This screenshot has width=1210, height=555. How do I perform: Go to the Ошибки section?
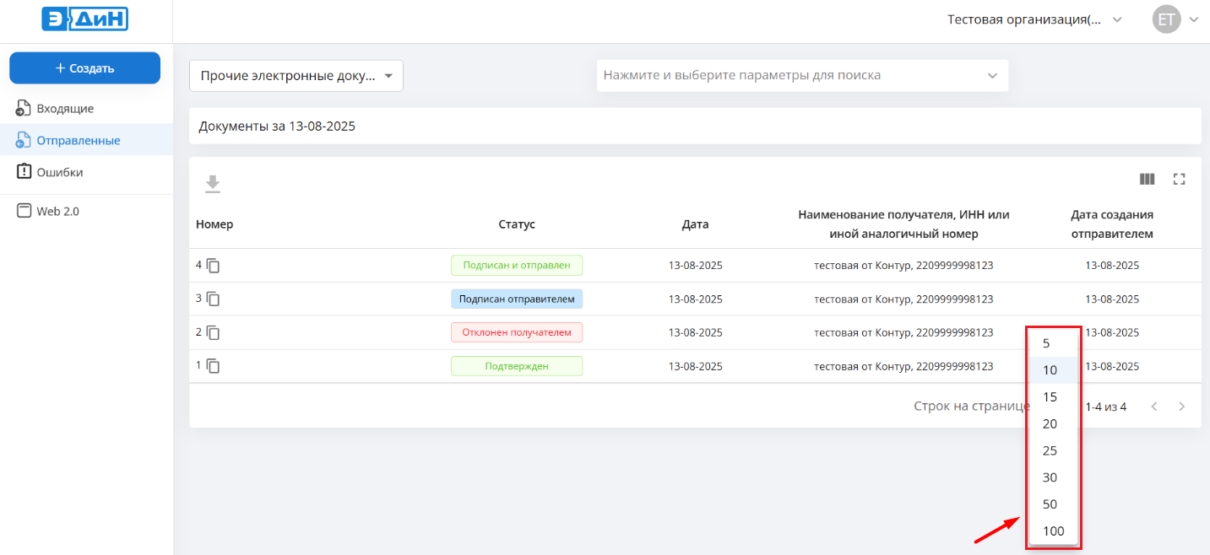[59, 172]
